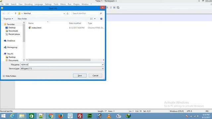
Task: Click the search magnifier icon
Action: tap(101, 13)
